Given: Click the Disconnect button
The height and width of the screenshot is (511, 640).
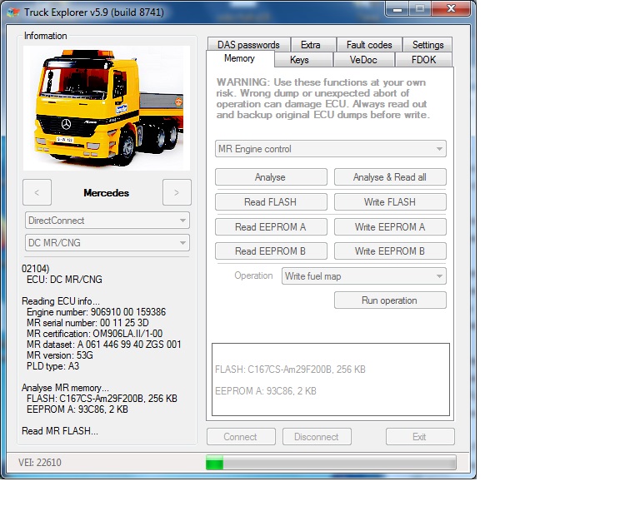Looking at the screenshot, I should pos(317,437).
